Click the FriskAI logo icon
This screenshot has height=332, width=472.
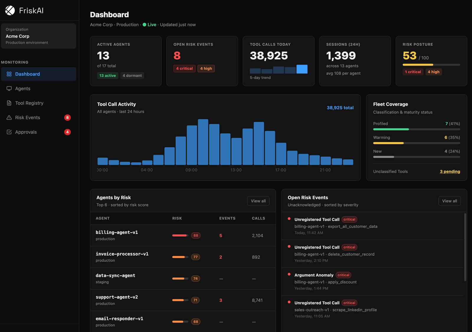pos(10,11)
